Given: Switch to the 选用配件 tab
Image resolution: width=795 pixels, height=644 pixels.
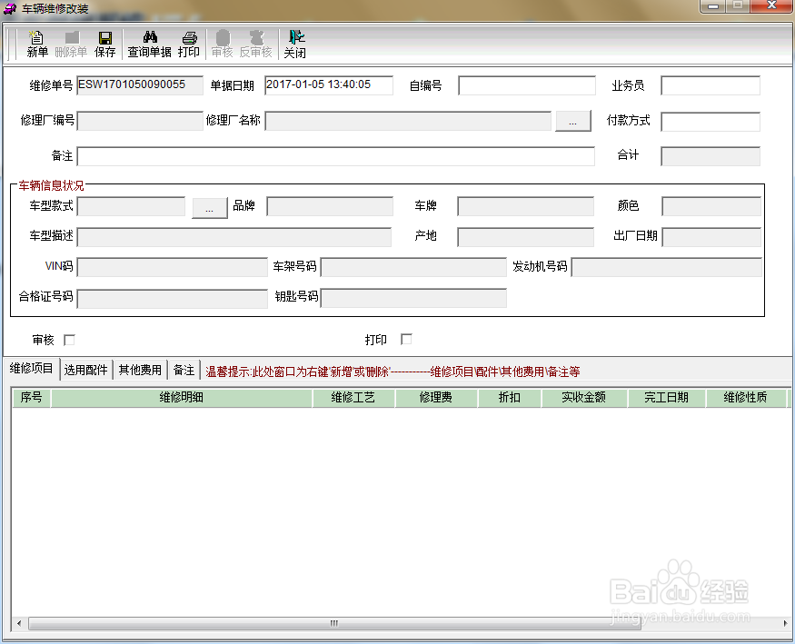Looking at the screenshot, I should 85,370.
